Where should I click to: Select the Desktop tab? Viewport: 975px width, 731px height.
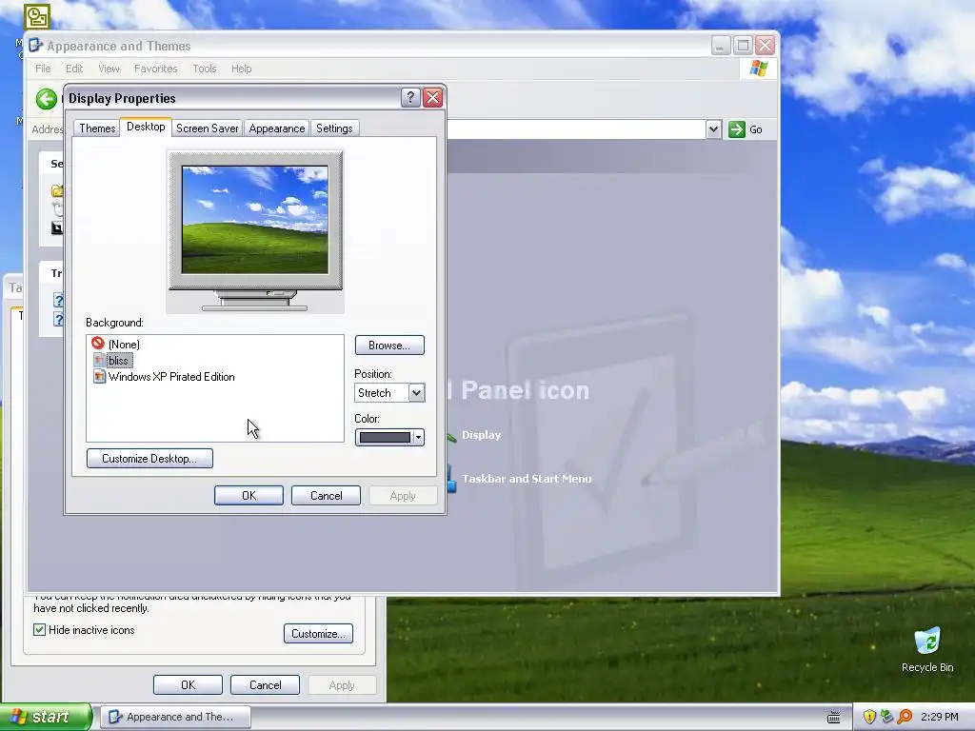146,127
